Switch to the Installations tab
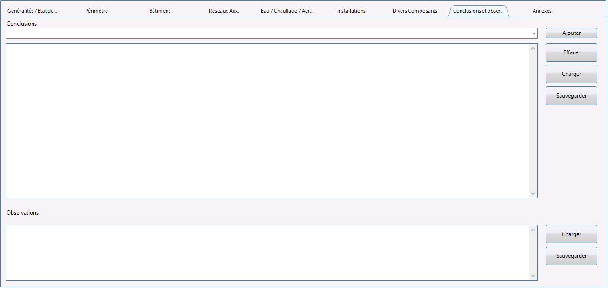This screenshot has height=288, width=608. (351, 11)
